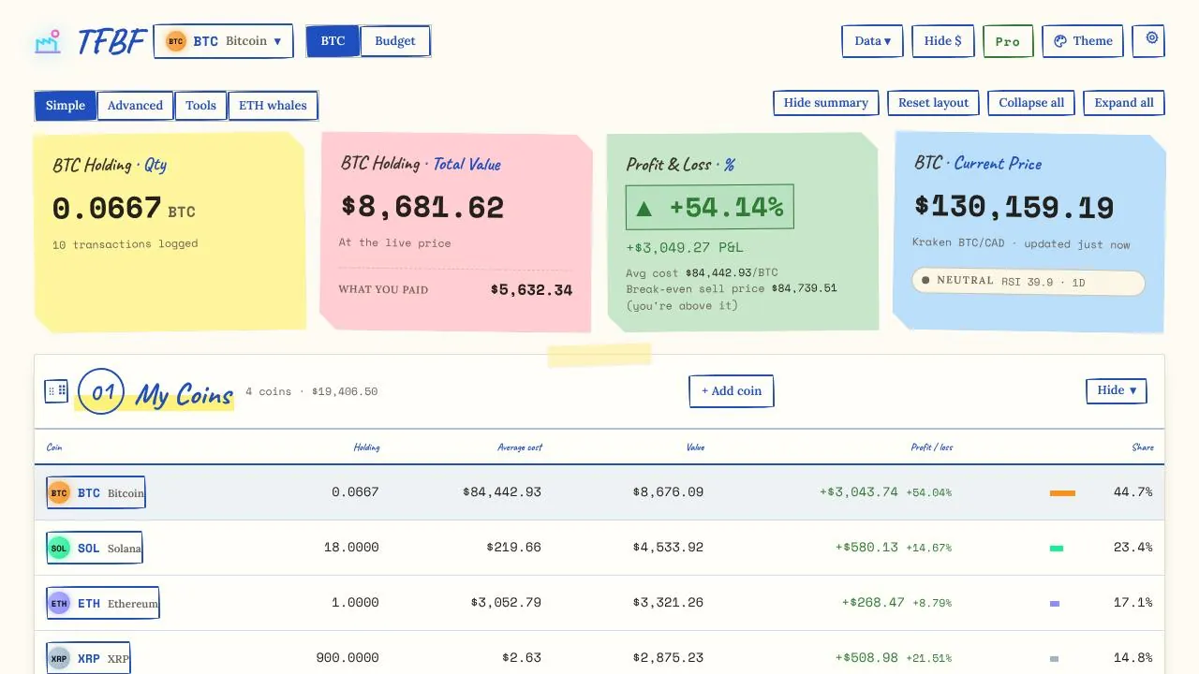Open the BTC Bitcoin coin selector dropdown
The height and width of the screenshot is (674, 1199).
223,41
